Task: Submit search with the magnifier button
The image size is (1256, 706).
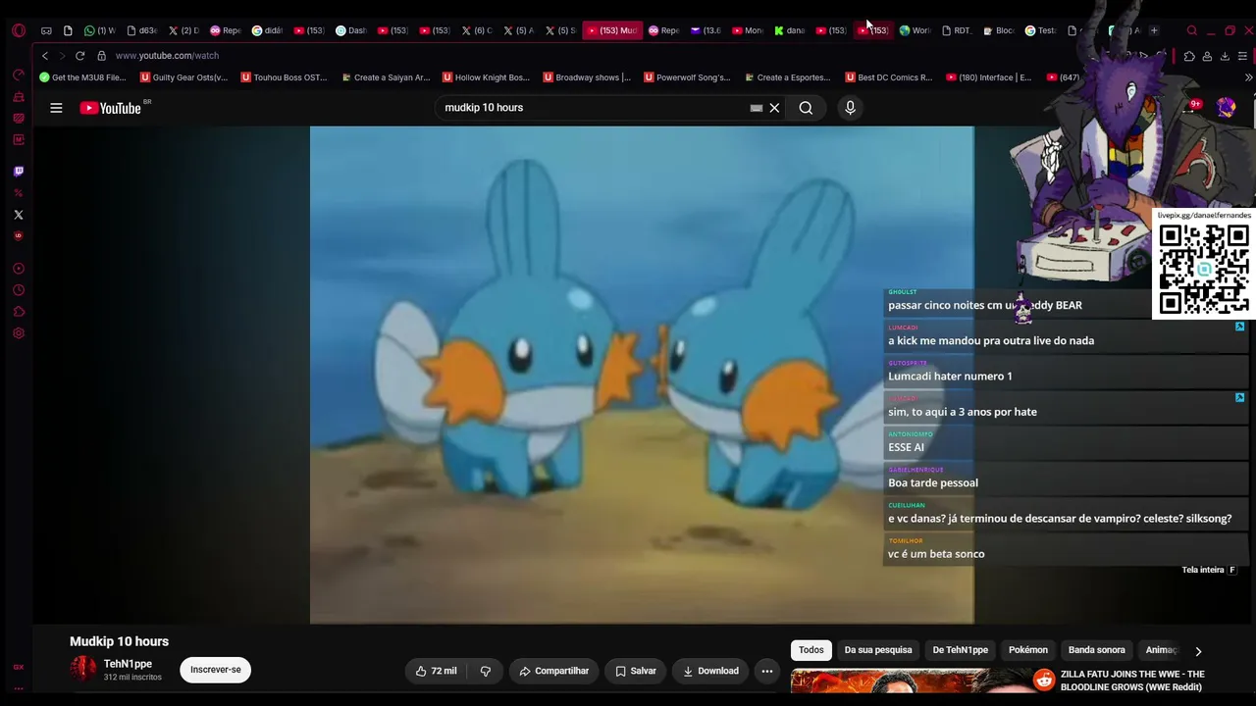Action: pos(806,108)
